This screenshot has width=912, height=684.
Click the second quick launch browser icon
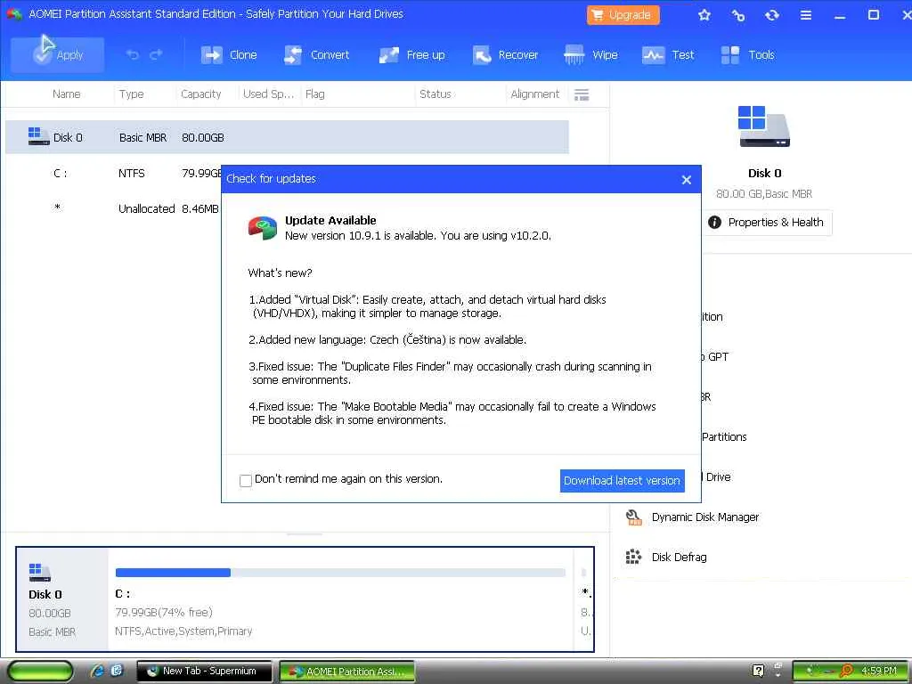(117, 672)
